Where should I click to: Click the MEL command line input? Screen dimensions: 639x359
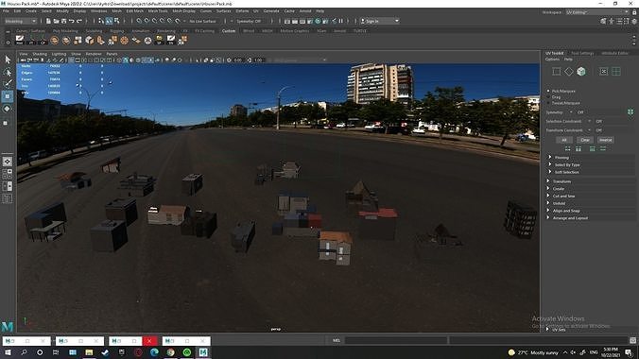[396, 340]
